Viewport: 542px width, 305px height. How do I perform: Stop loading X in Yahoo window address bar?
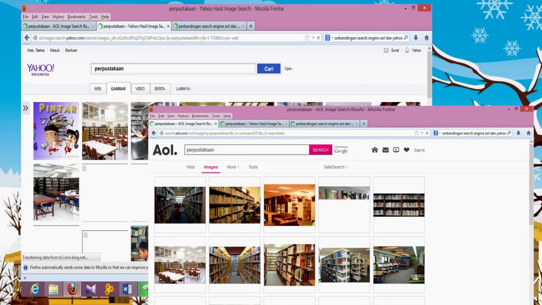[x=318, y=38]
